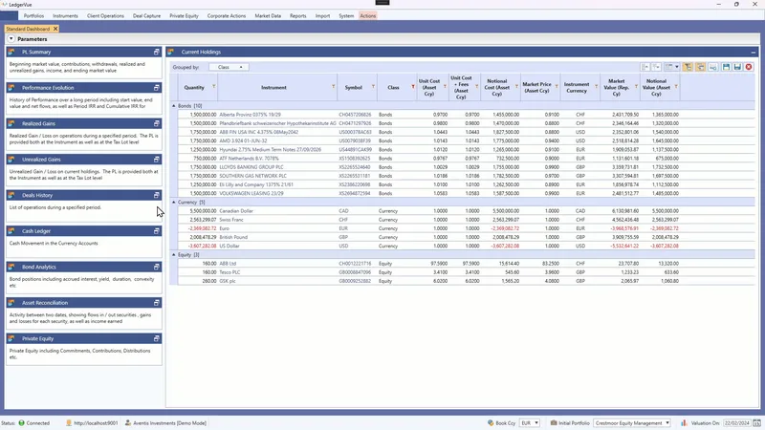Image resolution: width=765 pixels, height=430 pixels.
Task: Collapse the Equity group
Action: 174,254
